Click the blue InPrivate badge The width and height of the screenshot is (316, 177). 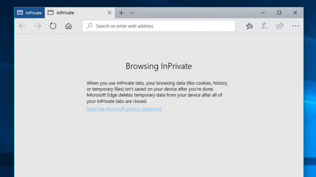pyautogui.click(x=30, y=13)
